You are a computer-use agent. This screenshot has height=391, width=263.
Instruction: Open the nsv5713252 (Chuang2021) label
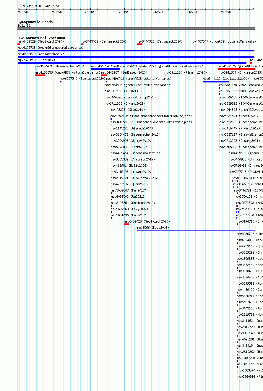[240, 141]
